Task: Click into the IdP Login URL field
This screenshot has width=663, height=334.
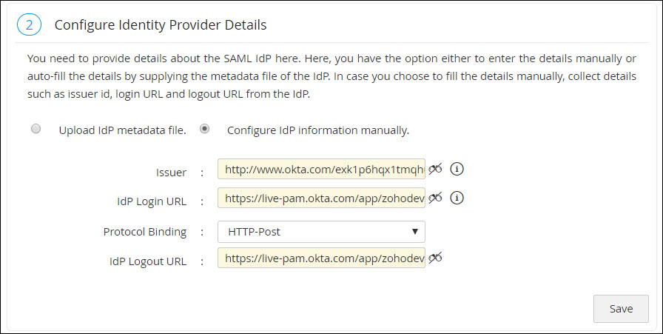Action: click(321, 198)
